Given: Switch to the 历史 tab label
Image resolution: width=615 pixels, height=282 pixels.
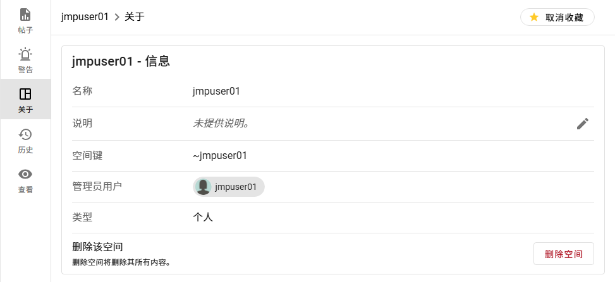Looking at the screenshot, I should pyautogui.click(x=25, y=150).
